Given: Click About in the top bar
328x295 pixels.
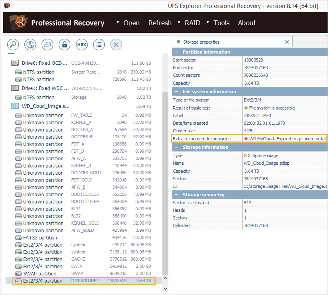Looking at the screenshot, I should point(247,23).
